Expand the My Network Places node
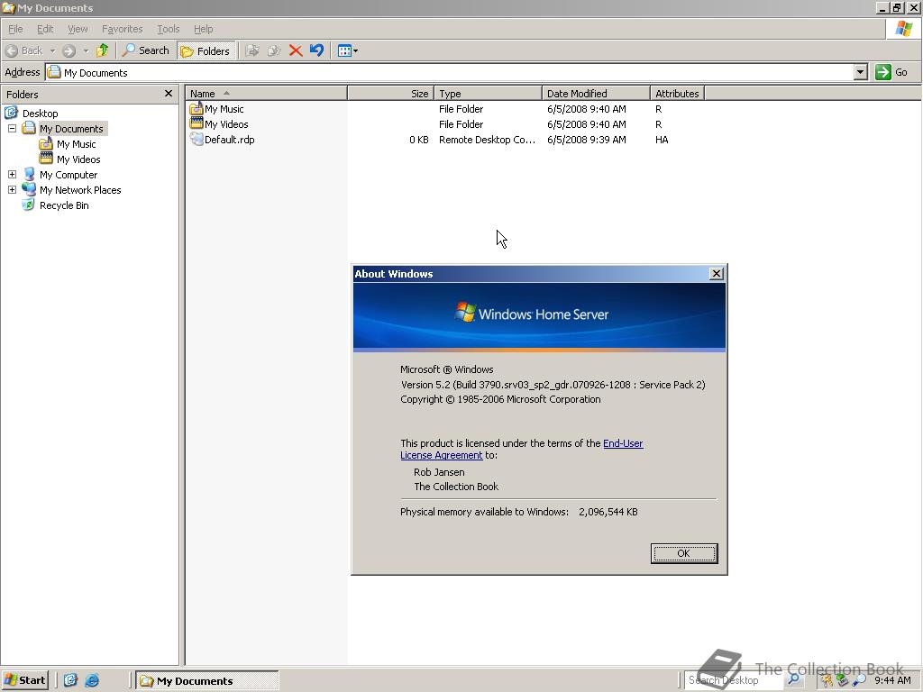Image resolution: width=923 pixels, height=692 pixels. 12,189
